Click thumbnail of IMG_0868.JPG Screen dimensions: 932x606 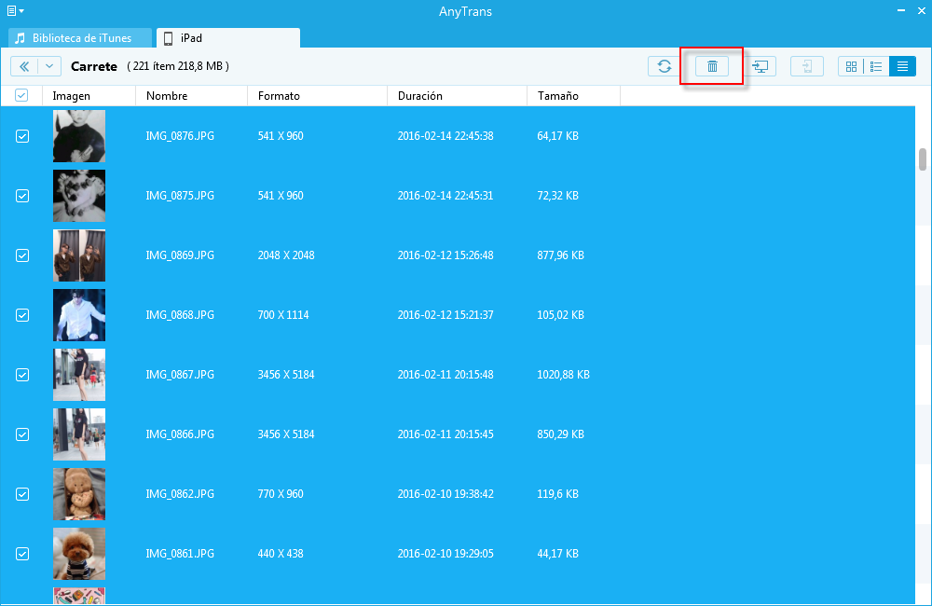[x=79, y=315]
